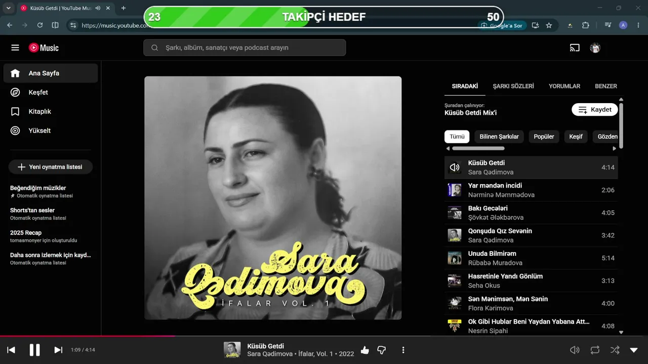Mute the tab using the tab speaker icon
This screenshot has height=364, width=648.
[x=97, y=8]
